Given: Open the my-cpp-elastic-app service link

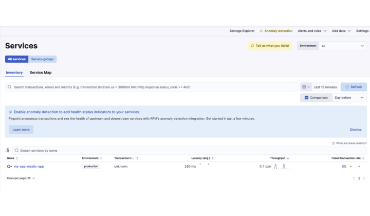Looking at the screenshot, I should click(x=29, y=167).
